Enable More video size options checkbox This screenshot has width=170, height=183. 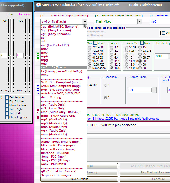coord(95,43)
